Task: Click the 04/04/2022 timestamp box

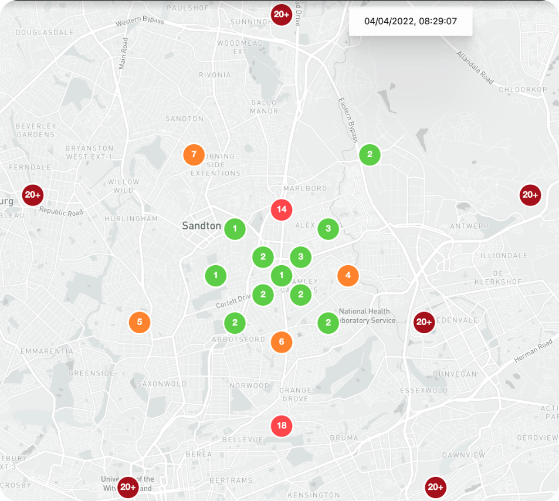Action: click(410, 22)
